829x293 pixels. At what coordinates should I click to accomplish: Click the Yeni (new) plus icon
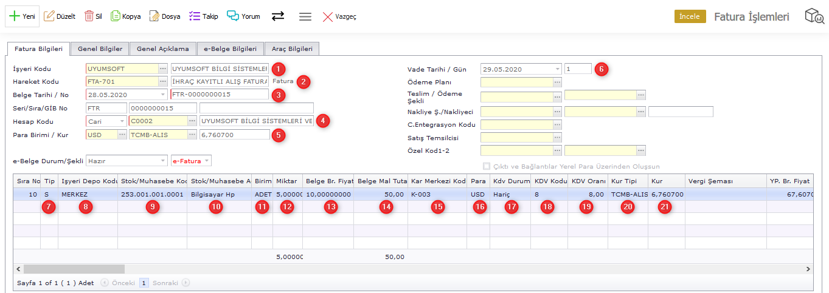coord(15,16)
